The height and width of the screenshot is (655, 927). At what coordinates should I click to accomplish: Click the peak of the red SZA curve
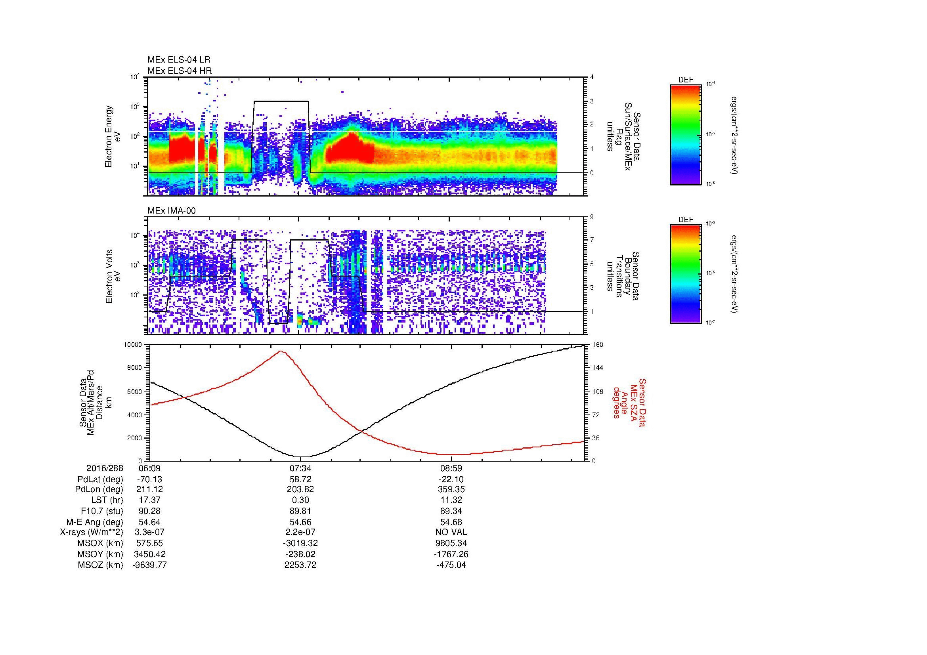pos(281,351)
